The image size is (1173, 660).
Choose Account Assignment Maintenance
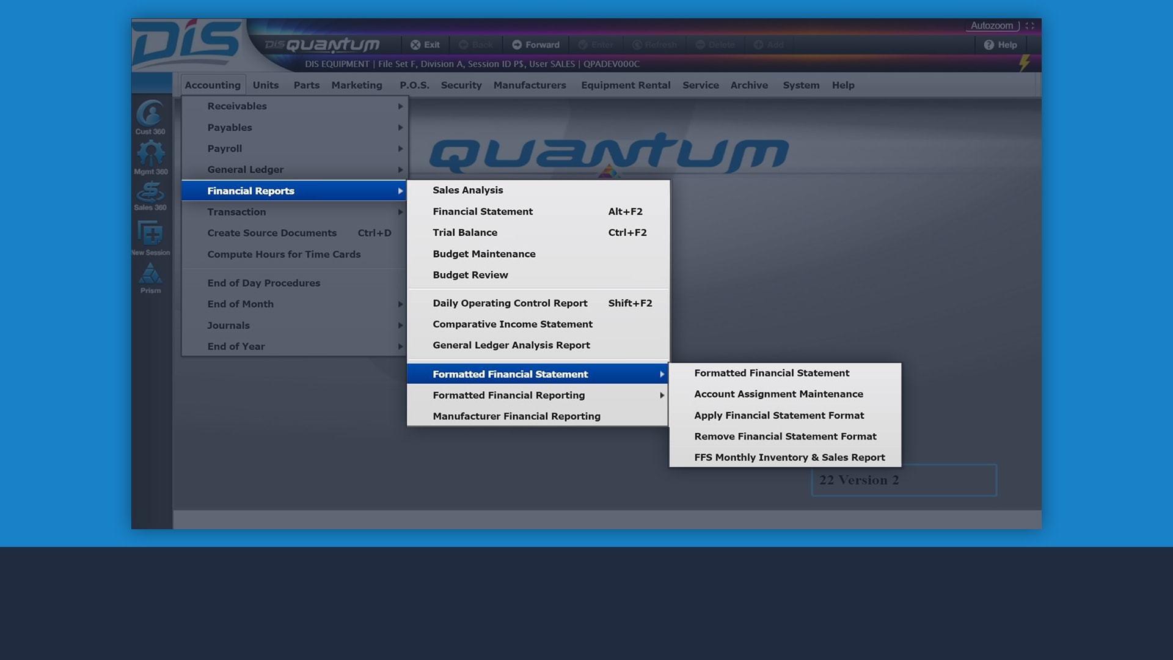(785, 394)
